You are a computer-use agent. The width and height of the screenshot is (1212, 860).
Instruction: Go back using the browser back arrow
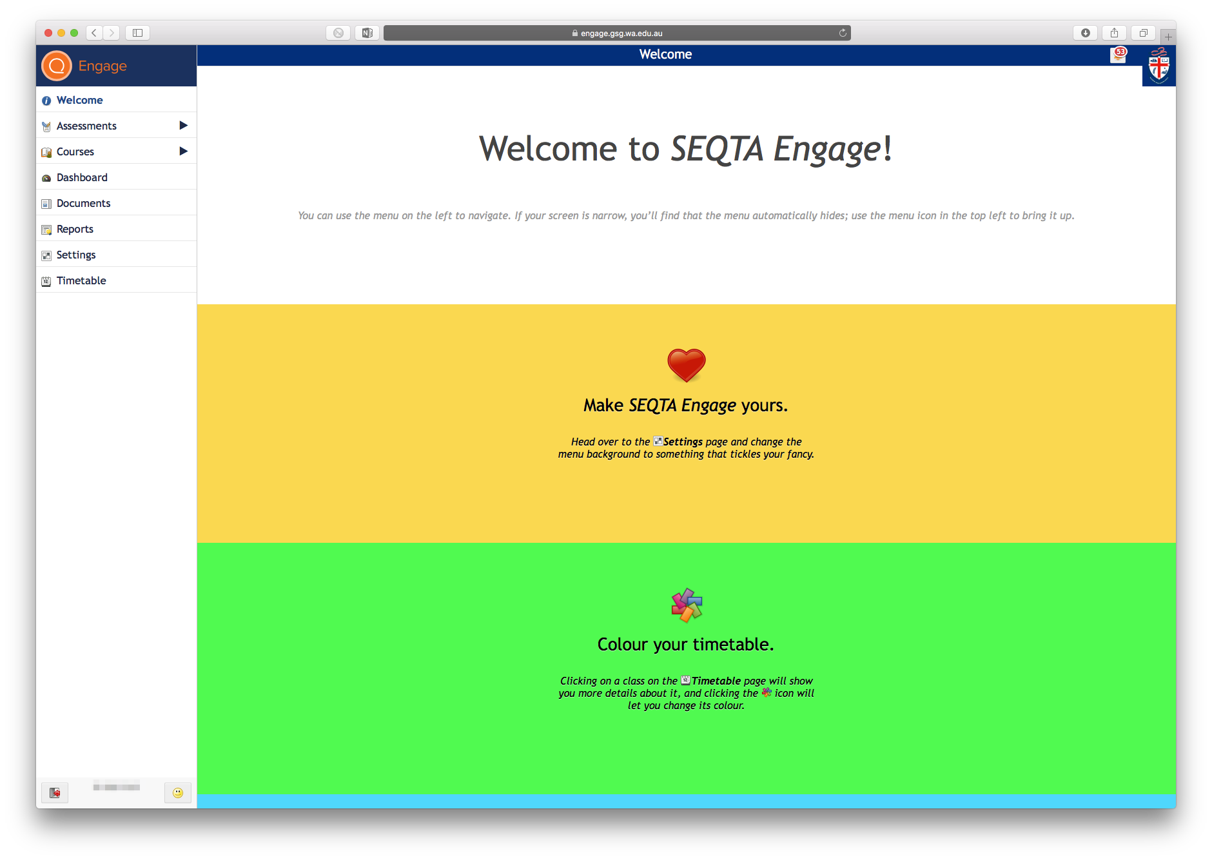coord(93,32)
